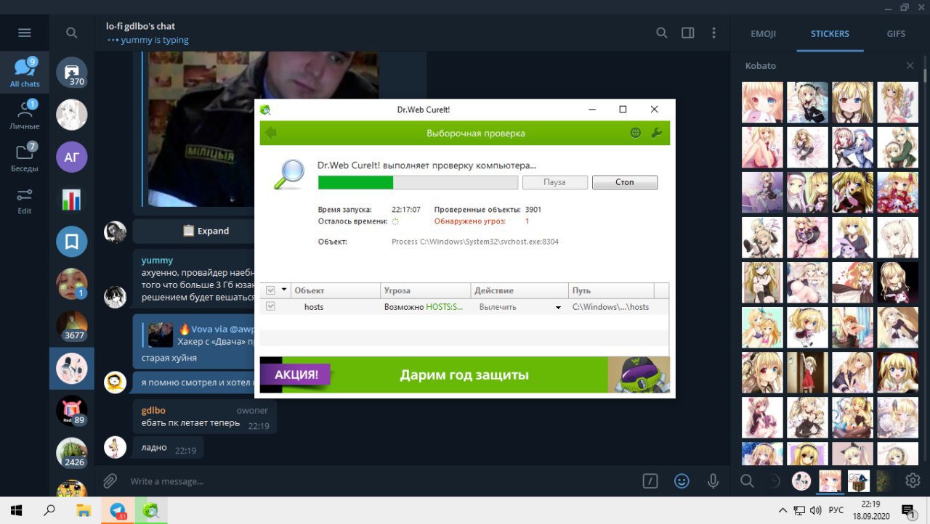The image size is (930, 524).
Task: Click the Dr.Web taskbar icon
Action: [151, 509]
